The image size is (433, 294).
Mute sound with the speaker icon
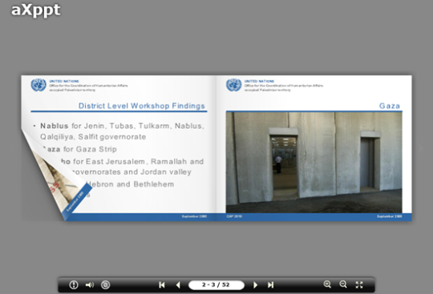coord(90,284)
